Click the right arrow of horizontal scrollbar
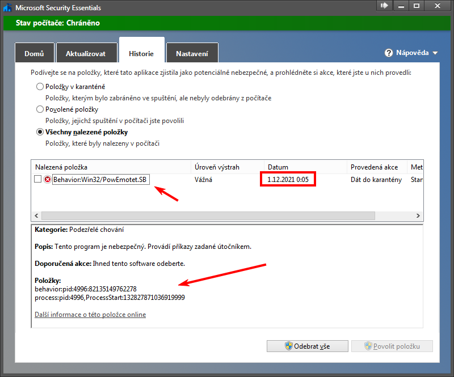This screenshot has height=377, width=454. [x=418, y=216]
